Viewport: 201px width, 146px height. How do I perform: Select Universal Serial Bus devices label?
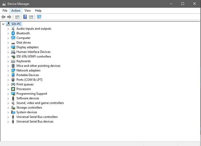pyautogui.click(x=35, y=121)
